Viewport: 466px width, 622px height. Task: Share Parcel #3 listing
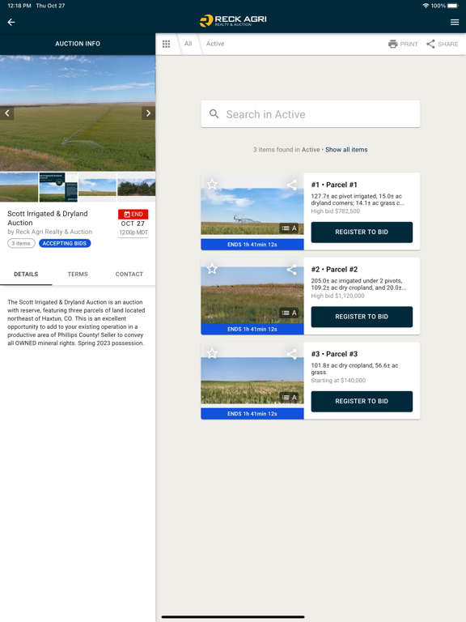coord(291,354)
